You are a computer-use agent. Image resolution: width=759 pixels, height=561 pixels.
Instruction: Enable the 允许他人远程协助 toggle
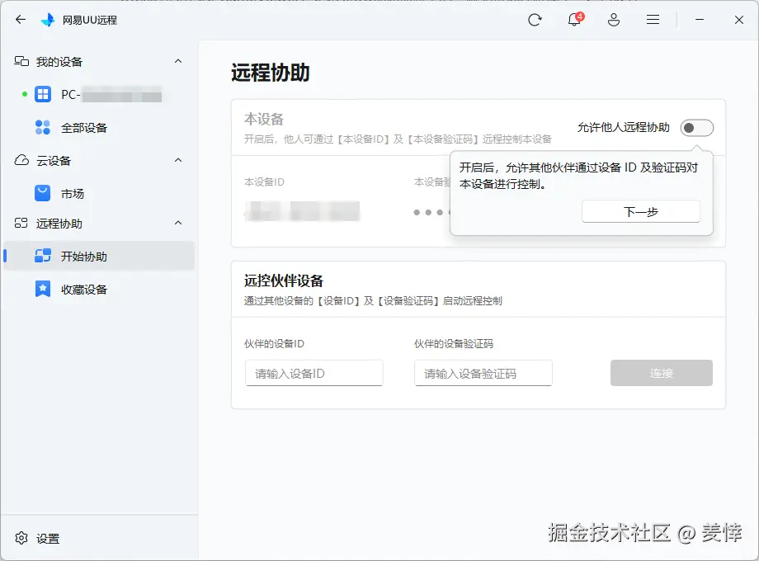[x=697, y=127]
